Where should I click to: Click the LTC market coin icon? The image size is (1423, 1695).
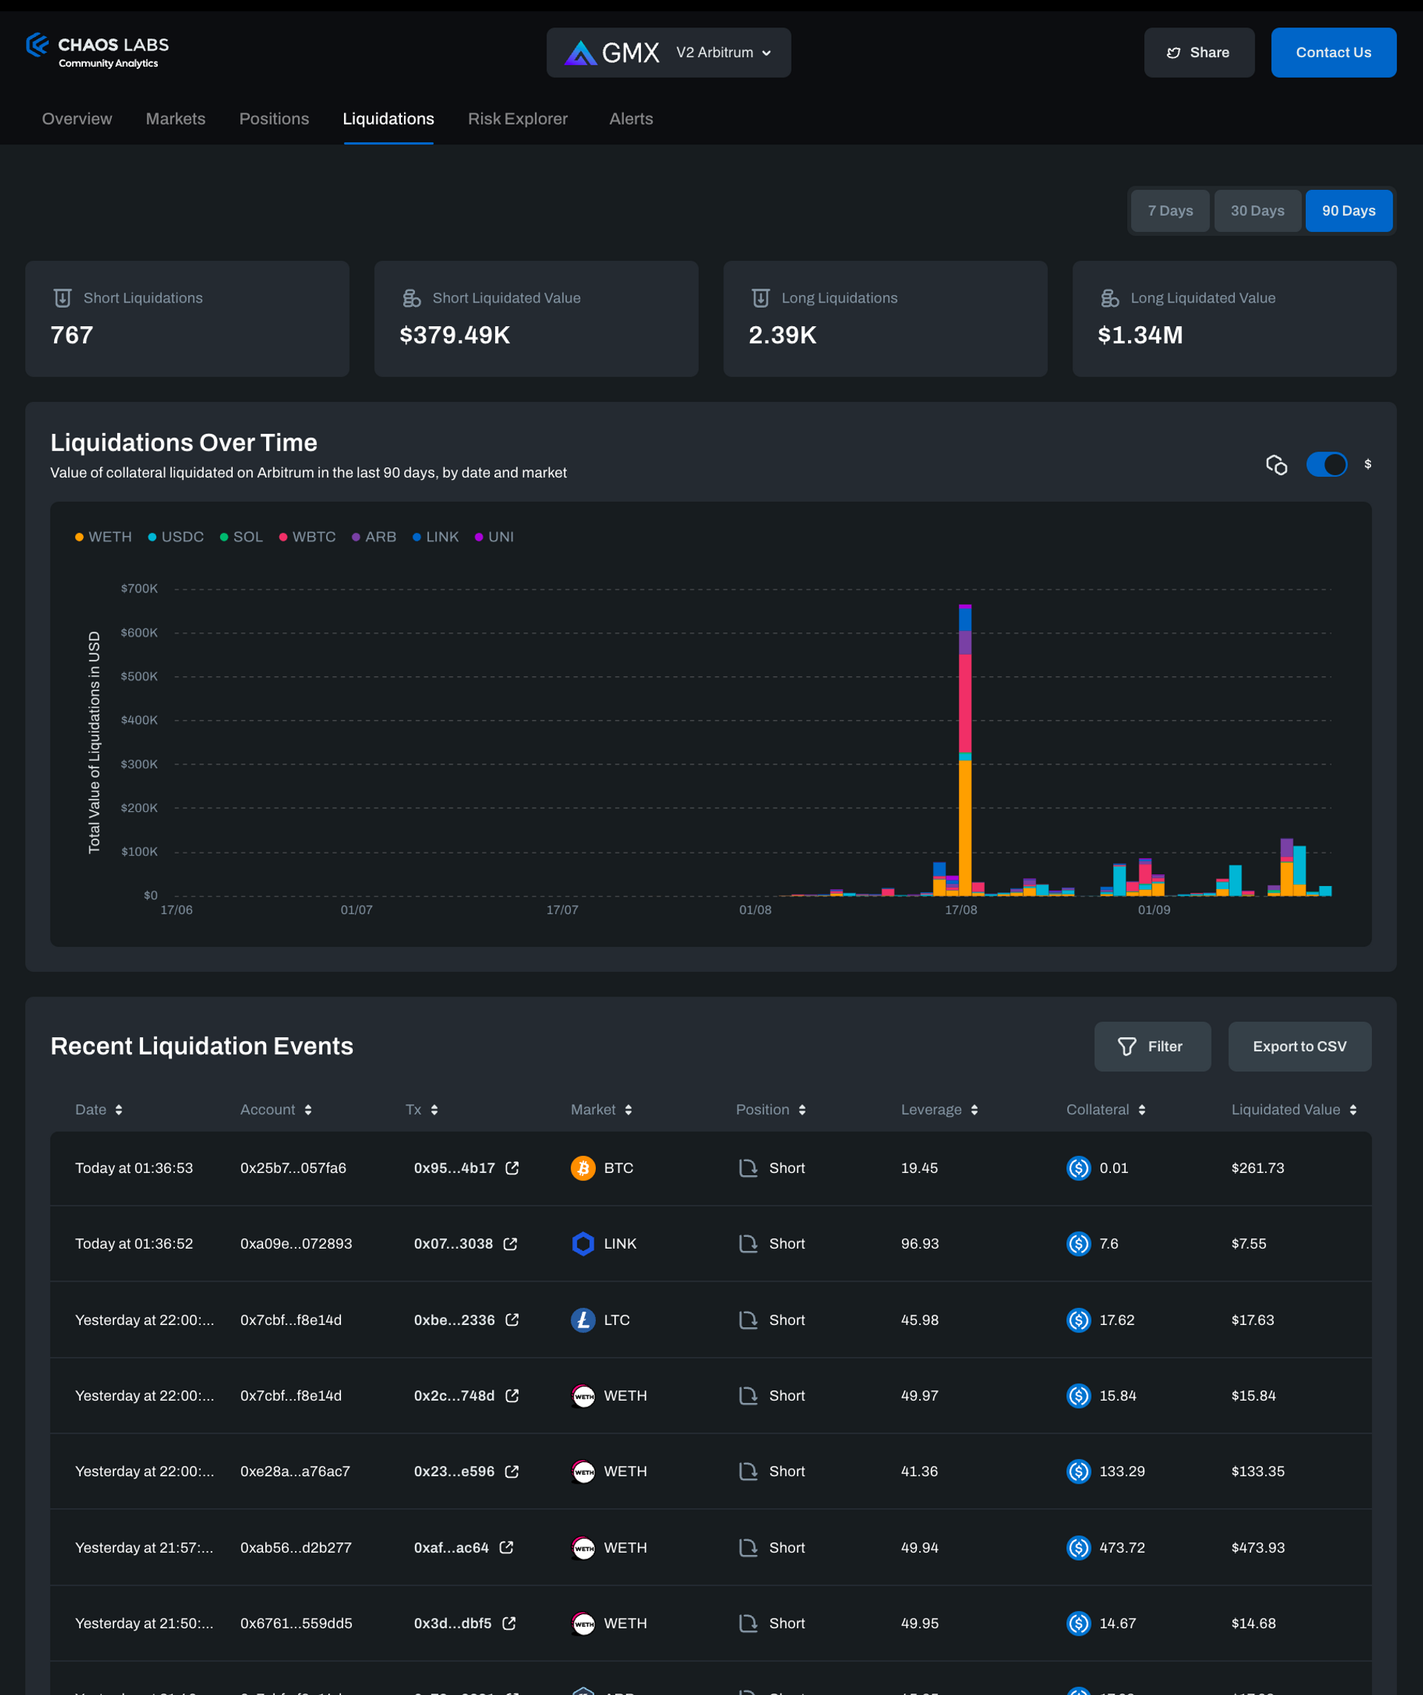[583, 1320]
